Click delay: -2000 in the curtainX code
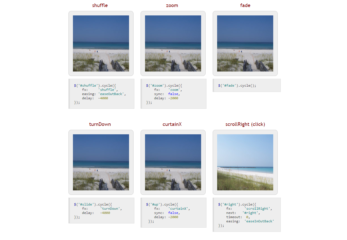 166,217
